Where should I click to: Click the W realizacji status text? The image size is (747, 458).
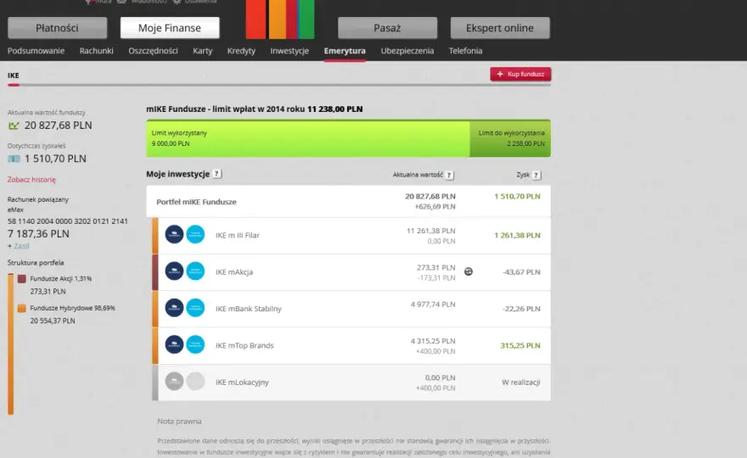click(x=520, y=383)
